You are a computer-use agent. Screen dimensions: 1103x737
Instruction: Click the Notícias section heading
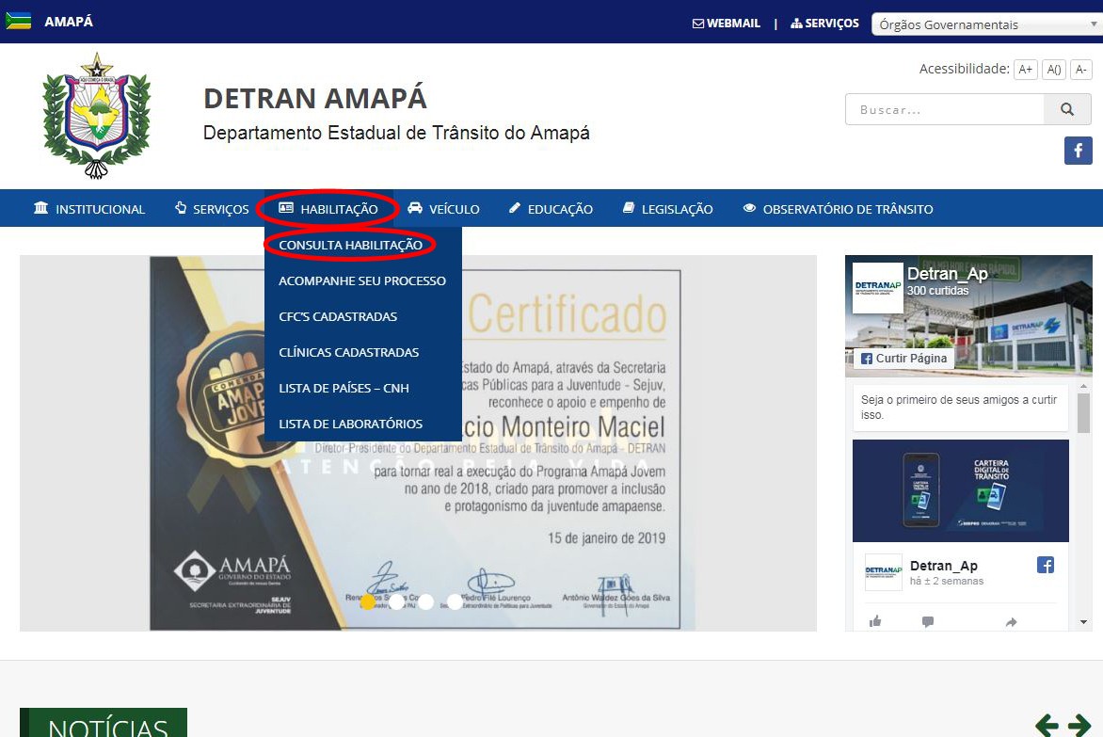coord(104,724)
